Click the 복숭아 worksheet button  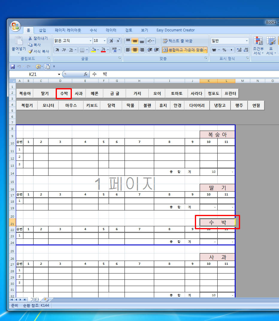point(25,94)
